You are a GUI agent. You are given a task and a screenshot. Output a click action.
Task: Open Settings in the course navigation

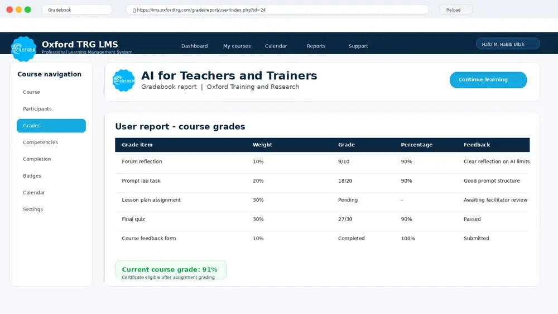pos(33,209)
